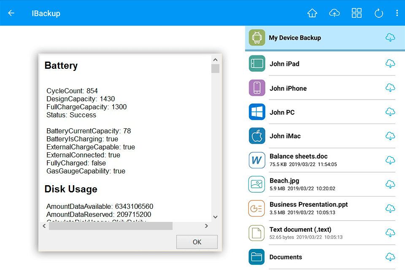The width and height of the screenshot is (405, 270).
Task: Click the Word icon for Balance sheets.doc
Action: point(256,160)
